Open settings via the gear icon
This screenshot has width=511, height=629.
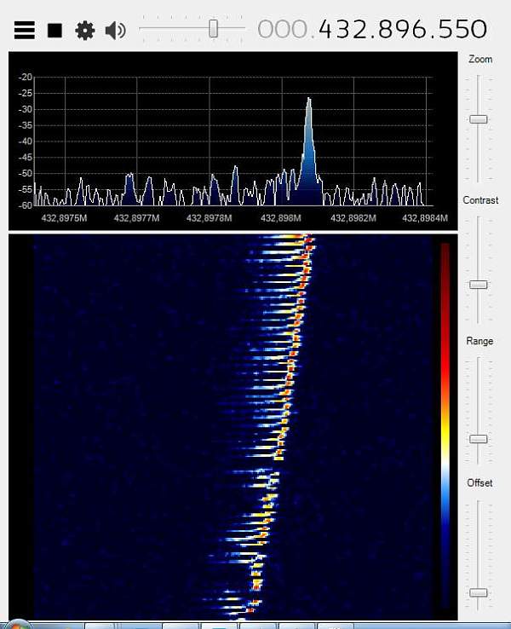84,31
